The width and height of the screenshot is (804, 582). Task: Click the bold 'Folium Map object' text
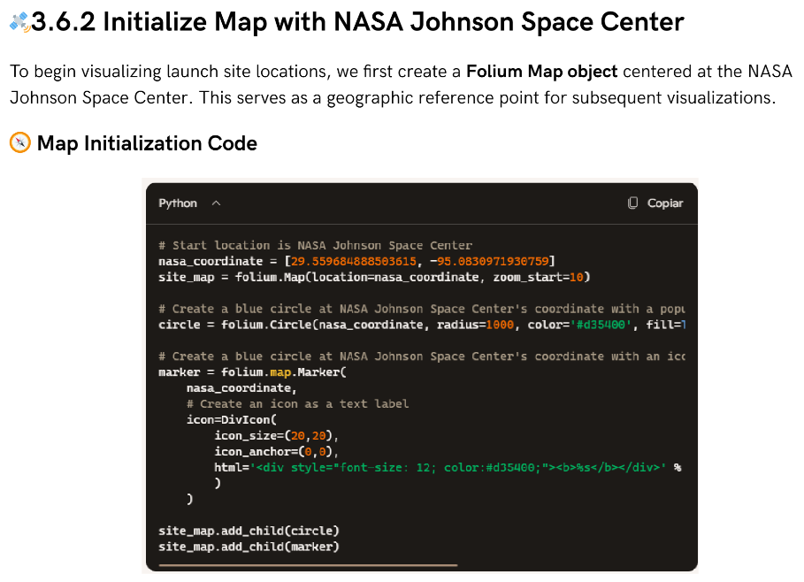click(541, 72)
